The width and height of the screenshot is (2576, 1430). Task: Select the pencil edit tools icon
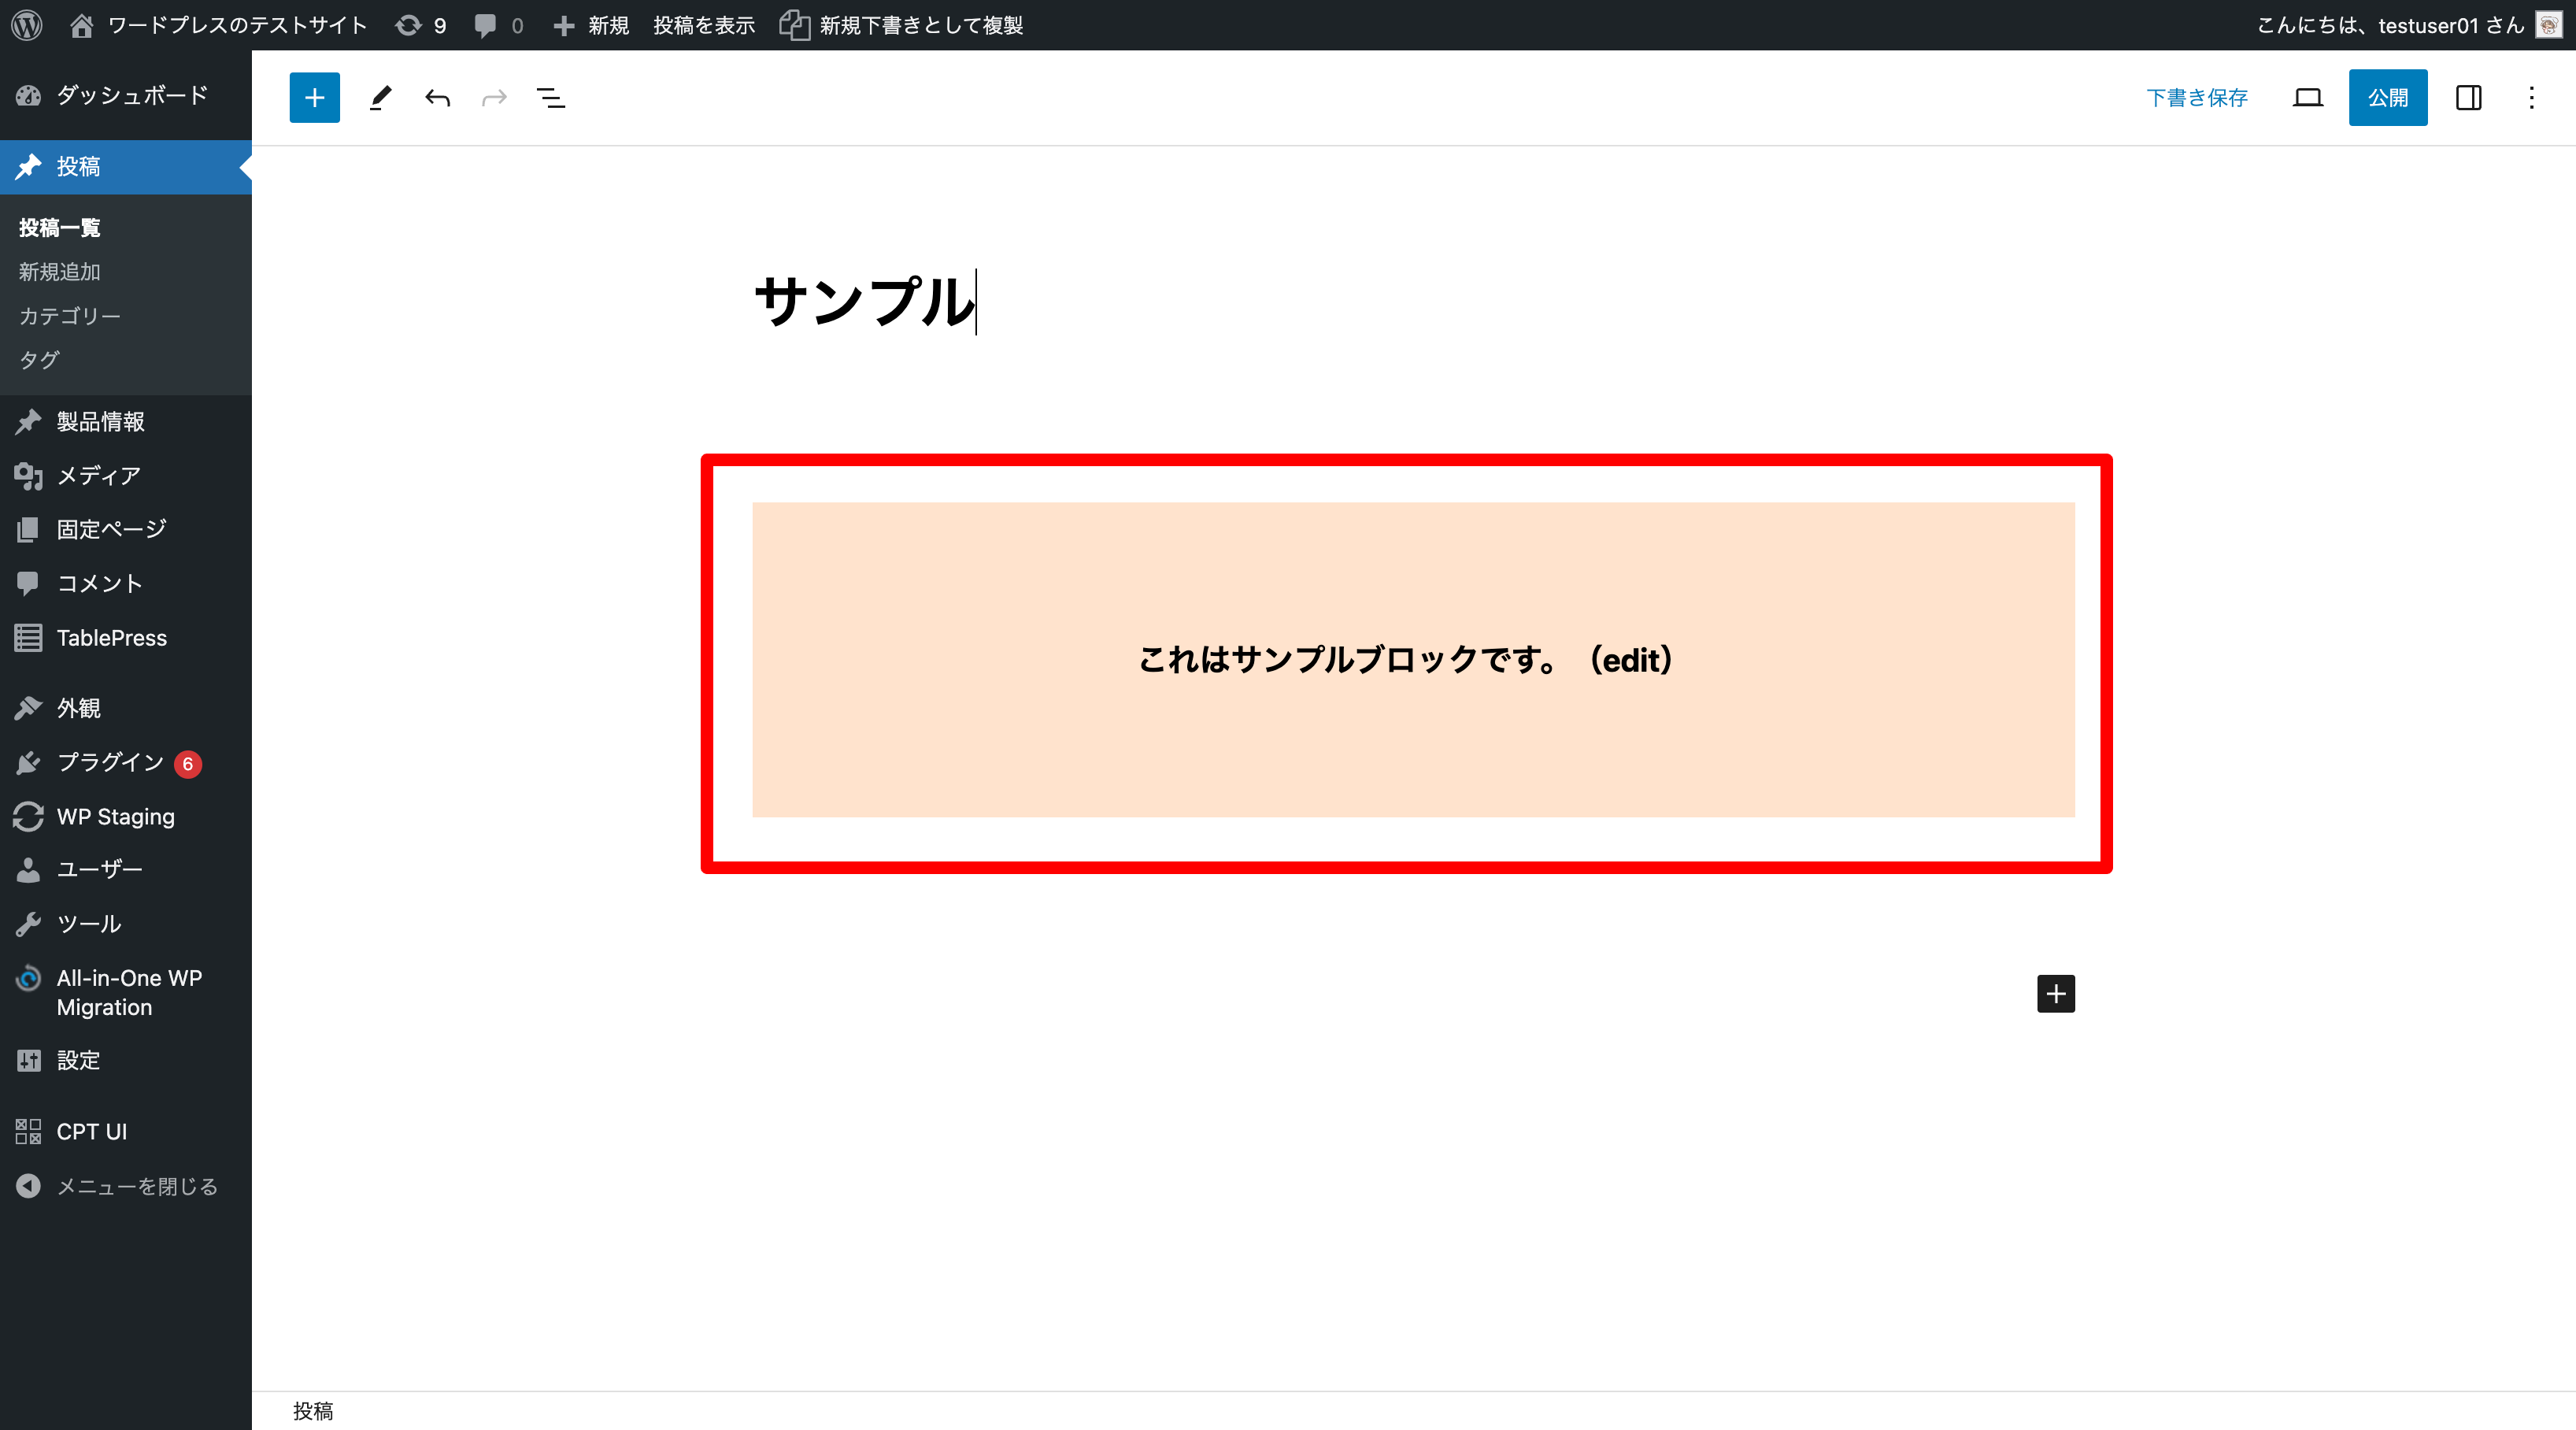380,97
